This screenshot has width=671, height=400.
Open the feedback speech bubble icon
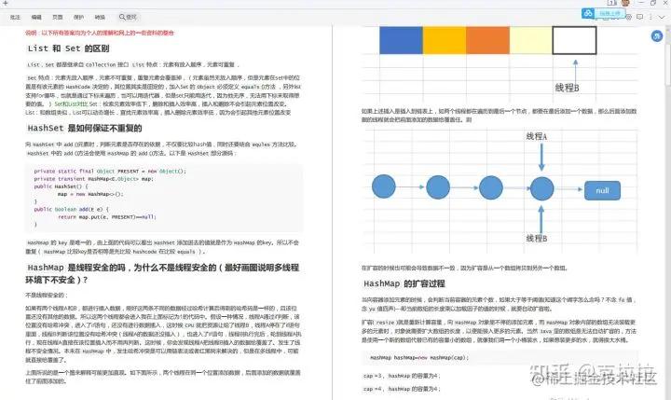click(639, 17)
